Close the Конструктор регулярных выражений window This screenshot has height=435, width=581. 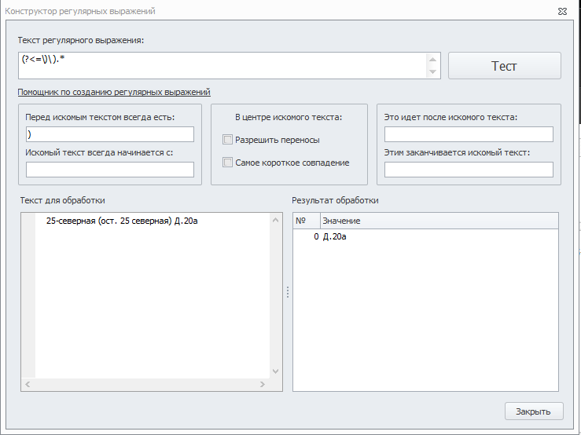click(x=562, y=12)
